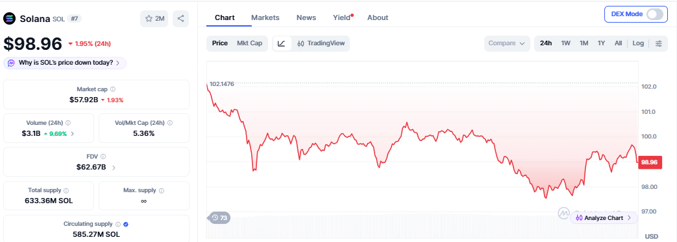The width and height of the screenshot is (677, 242).
Task: Click the verified circulating supply badge
Action: click(126, 225)
